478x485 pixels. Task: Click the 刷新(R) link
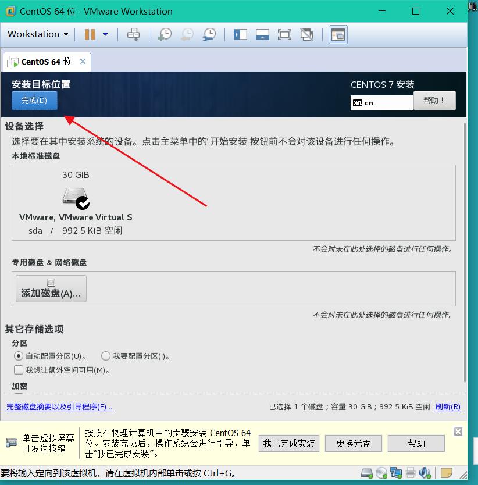point(448,406)
